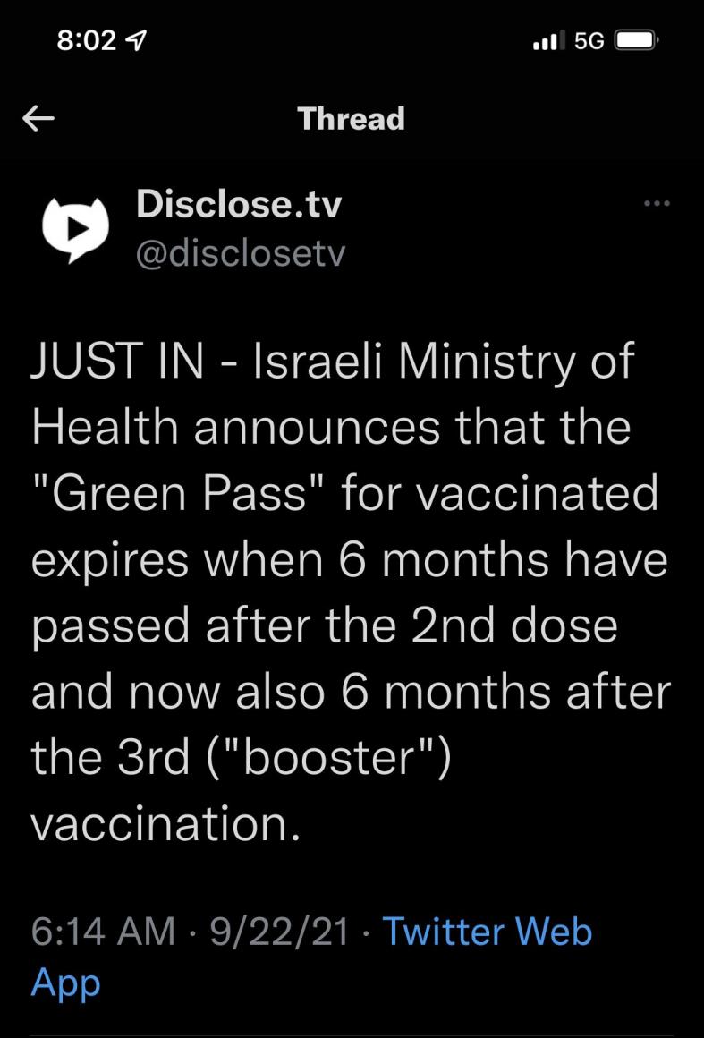Open the Disclose.tv display name

[239, 205]
